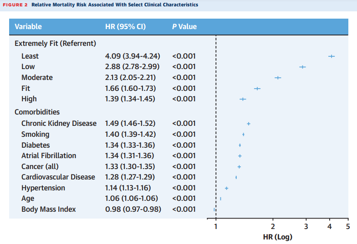Click the Extremely Fit (Referrent) group heading

coord(56,44)
